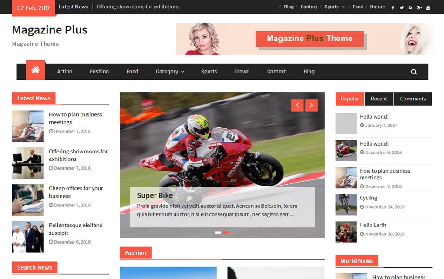Open the Google Plus icon
444x279 pixels.
tap(419, 7)
